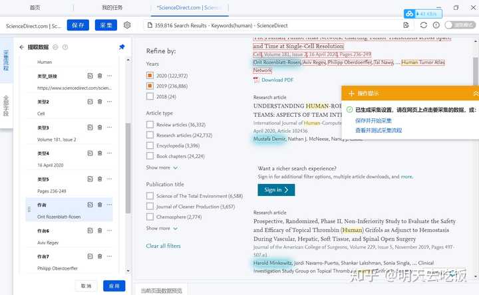The width and height of the screenshot is (479, 295).
Task: Click edit icon on 作者7 field row
Action: pyautogui.click(x=90, y=256)
